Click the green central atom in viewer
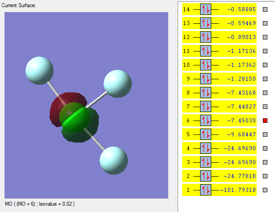 pos(74,117)
